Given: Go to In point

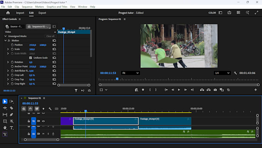Looking at the screenshot, I should click(x=166, y=90).
